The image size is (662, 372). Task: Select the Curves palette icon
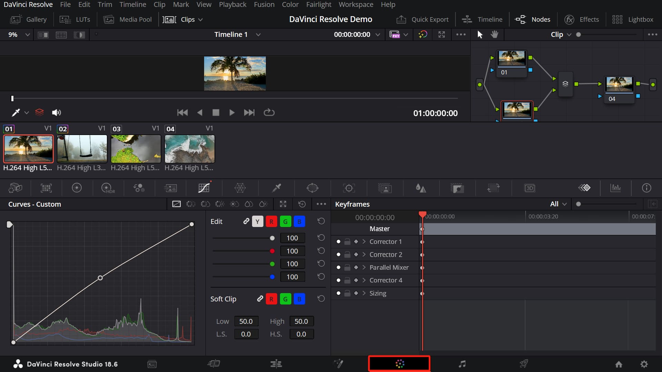pos(204,188)
